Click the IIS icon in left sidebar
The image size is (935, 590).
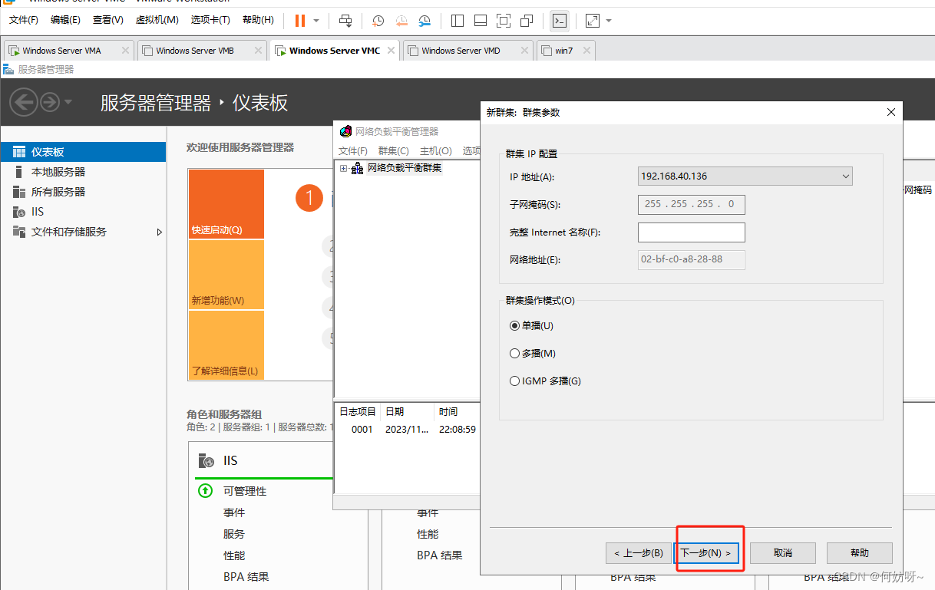[19, 212]
